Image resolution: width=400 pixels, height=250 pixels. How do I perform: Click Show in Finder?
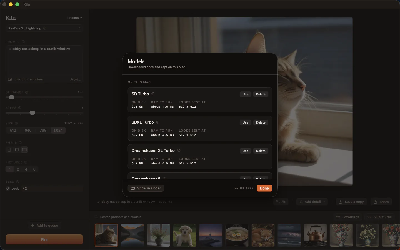[x=146, y=188]
